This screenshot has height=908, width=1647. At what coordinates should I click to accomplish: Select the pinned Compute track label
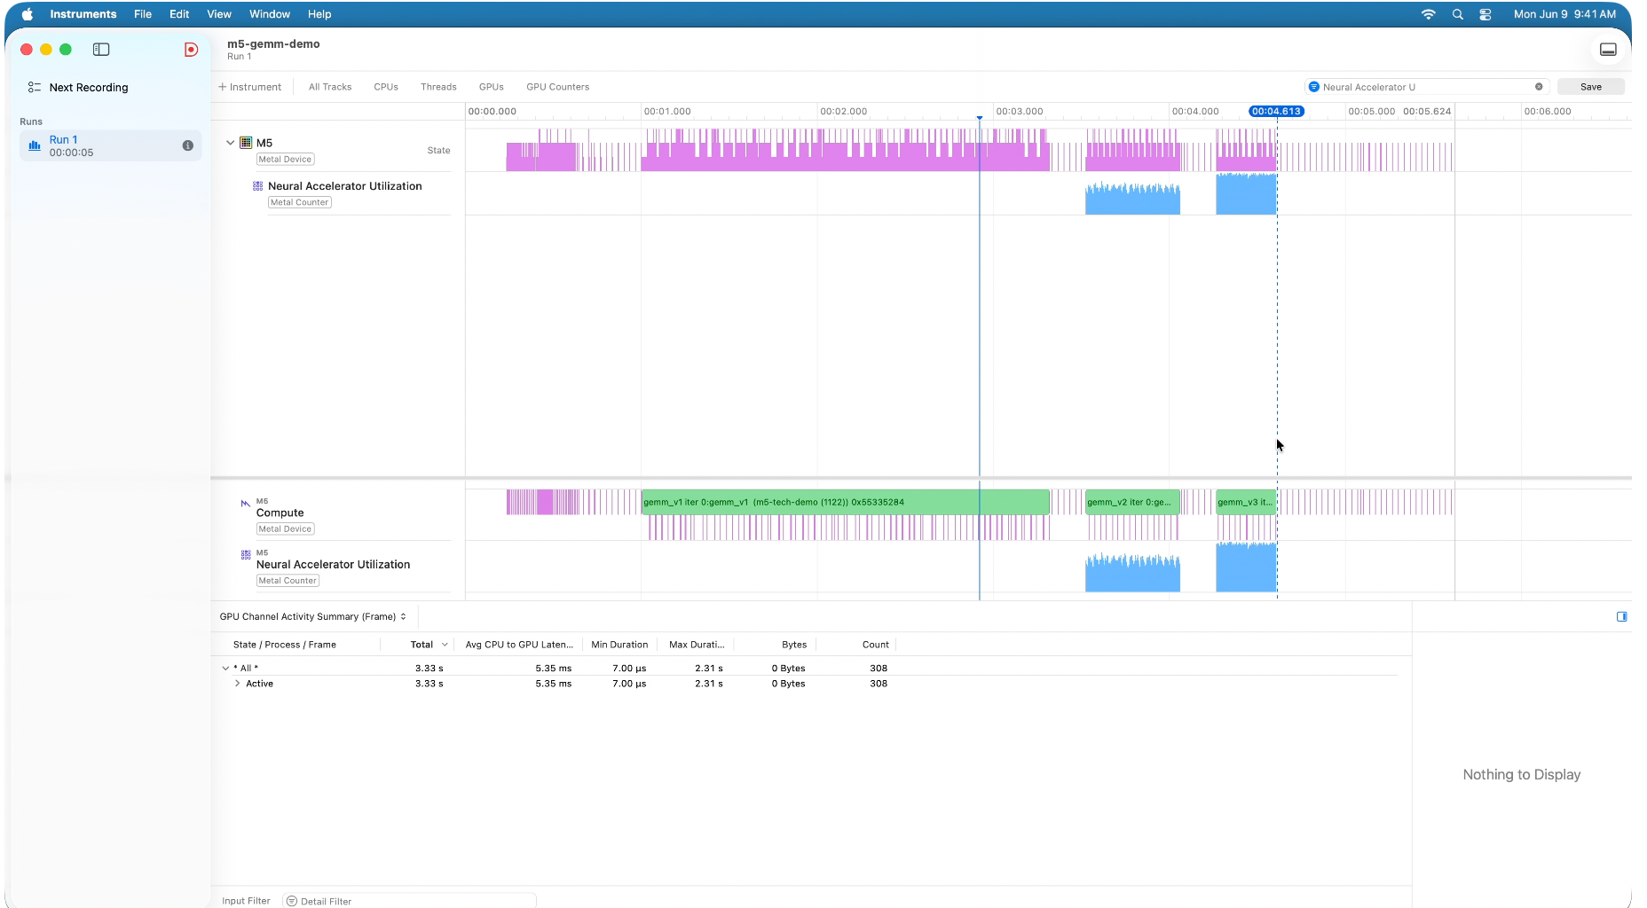coord(280,513)
